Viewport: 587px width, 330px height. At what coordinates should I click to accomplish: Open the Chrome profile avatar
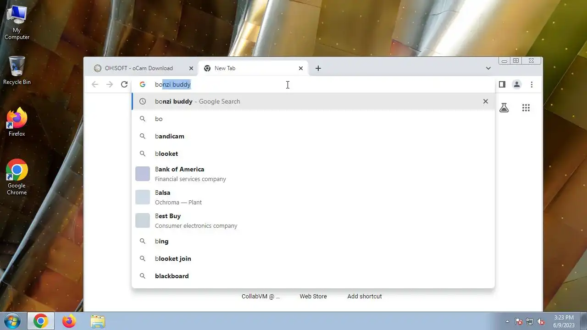(x=517, y=84)
